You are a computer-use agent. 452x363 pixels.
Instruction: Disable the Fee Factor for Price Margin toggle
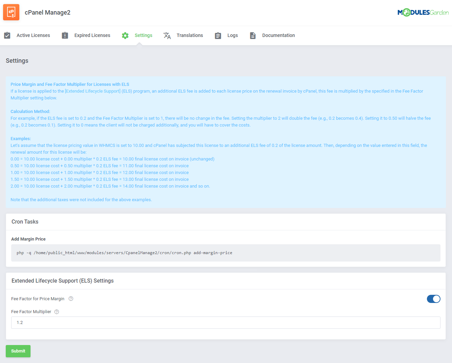(x=433, y=299)
